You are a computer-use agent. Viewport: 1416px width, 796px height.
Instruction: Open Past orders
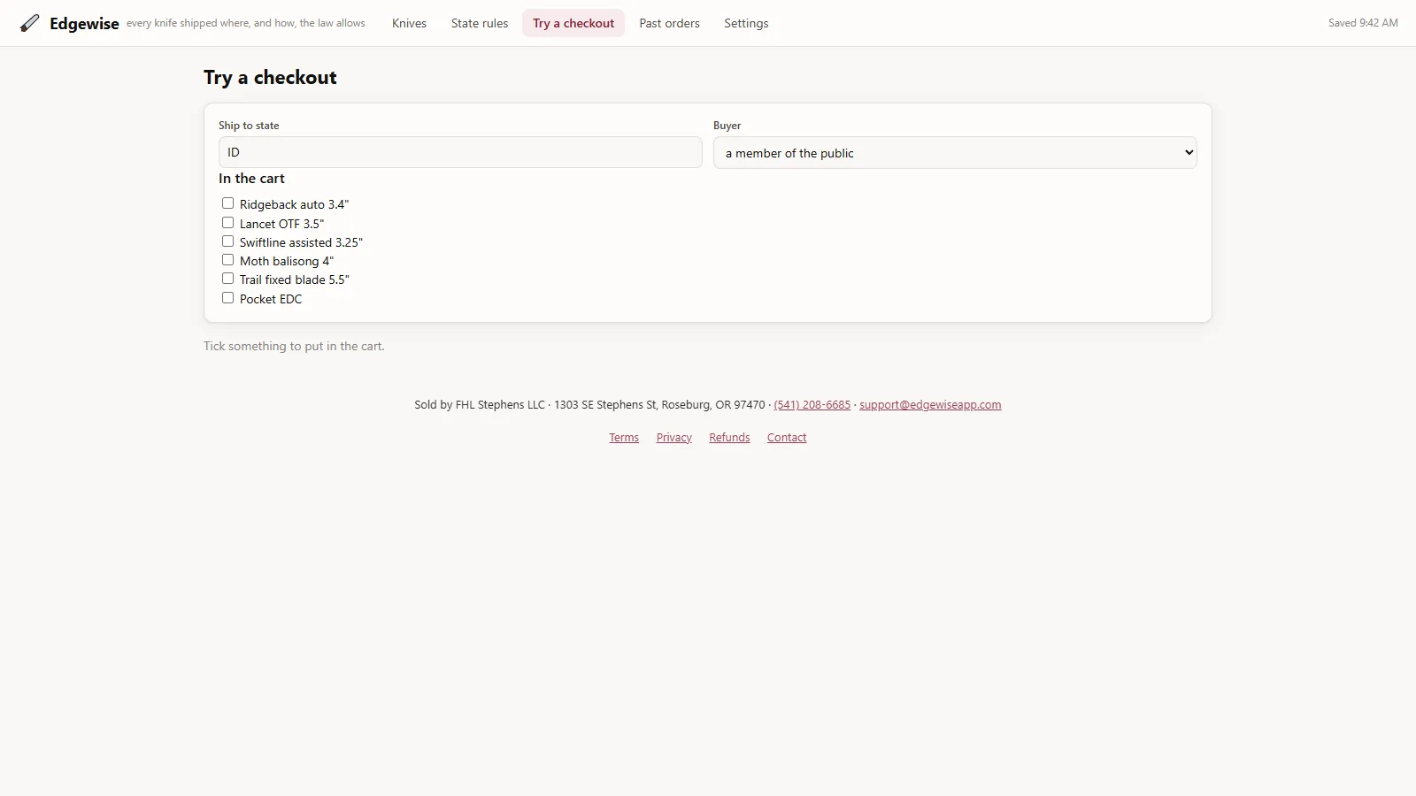click(669, 23)
